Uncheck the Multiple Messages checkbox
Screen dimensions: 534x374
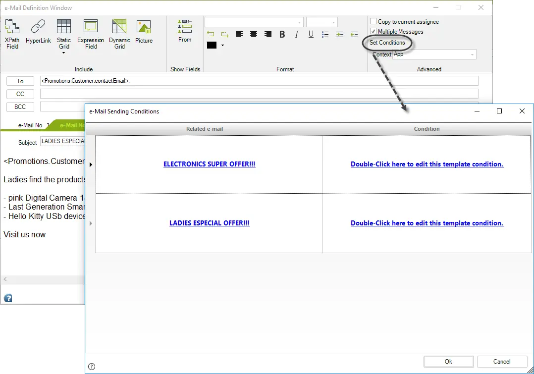click(374, 31)
